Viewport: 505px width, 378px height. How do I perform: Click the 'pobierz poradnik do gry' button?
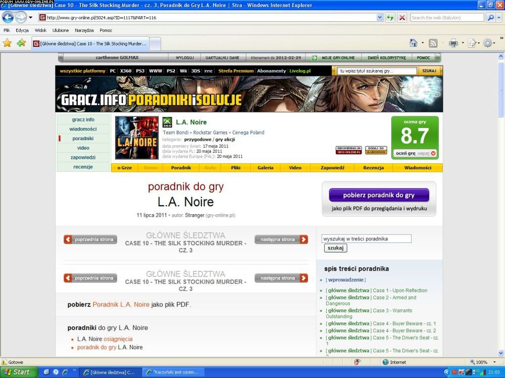(x=379, y=195)
